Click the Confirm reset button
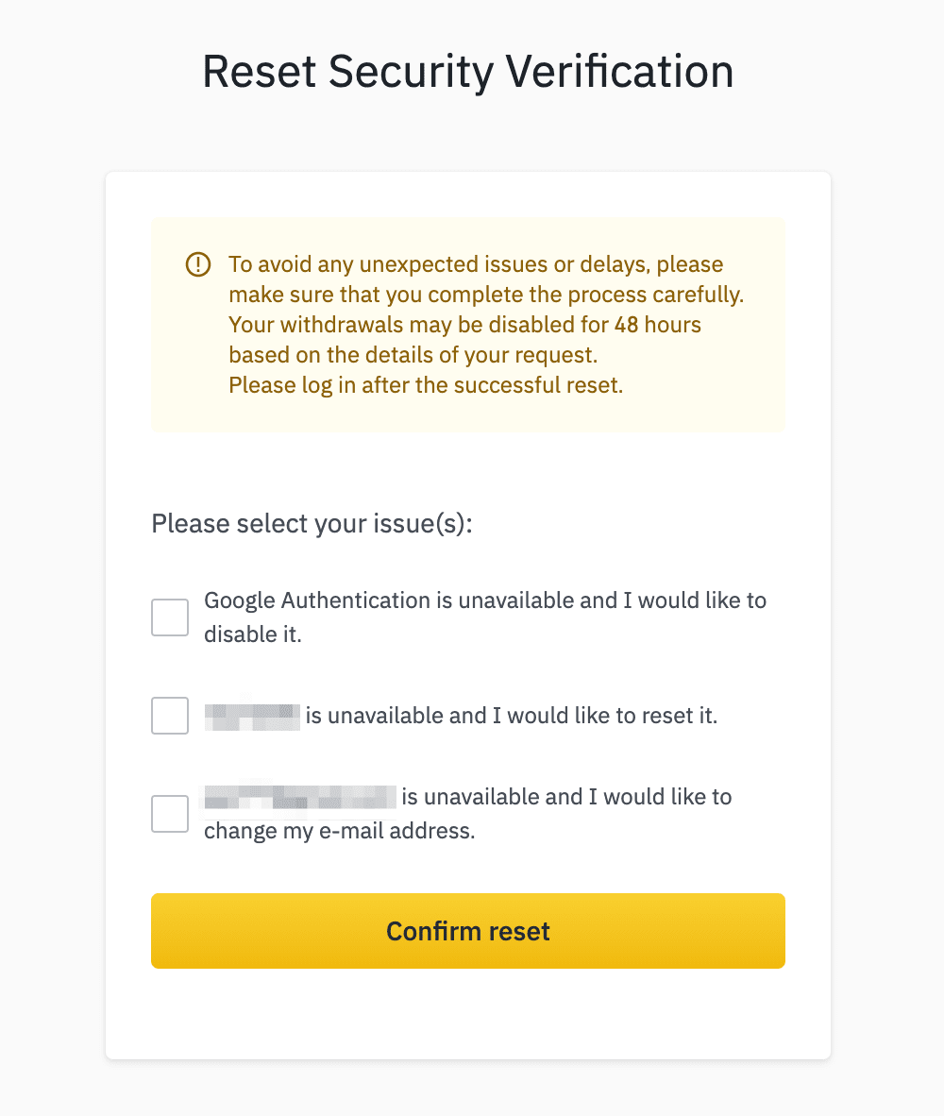Viewport: 944px width, 1116px height. tap(468, 931)
